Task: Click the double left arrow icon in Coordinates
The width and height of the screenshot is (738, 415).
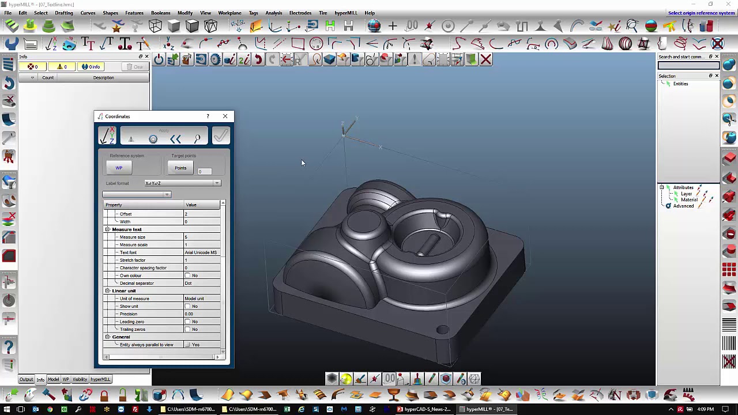Action: [x=175, y=139]
